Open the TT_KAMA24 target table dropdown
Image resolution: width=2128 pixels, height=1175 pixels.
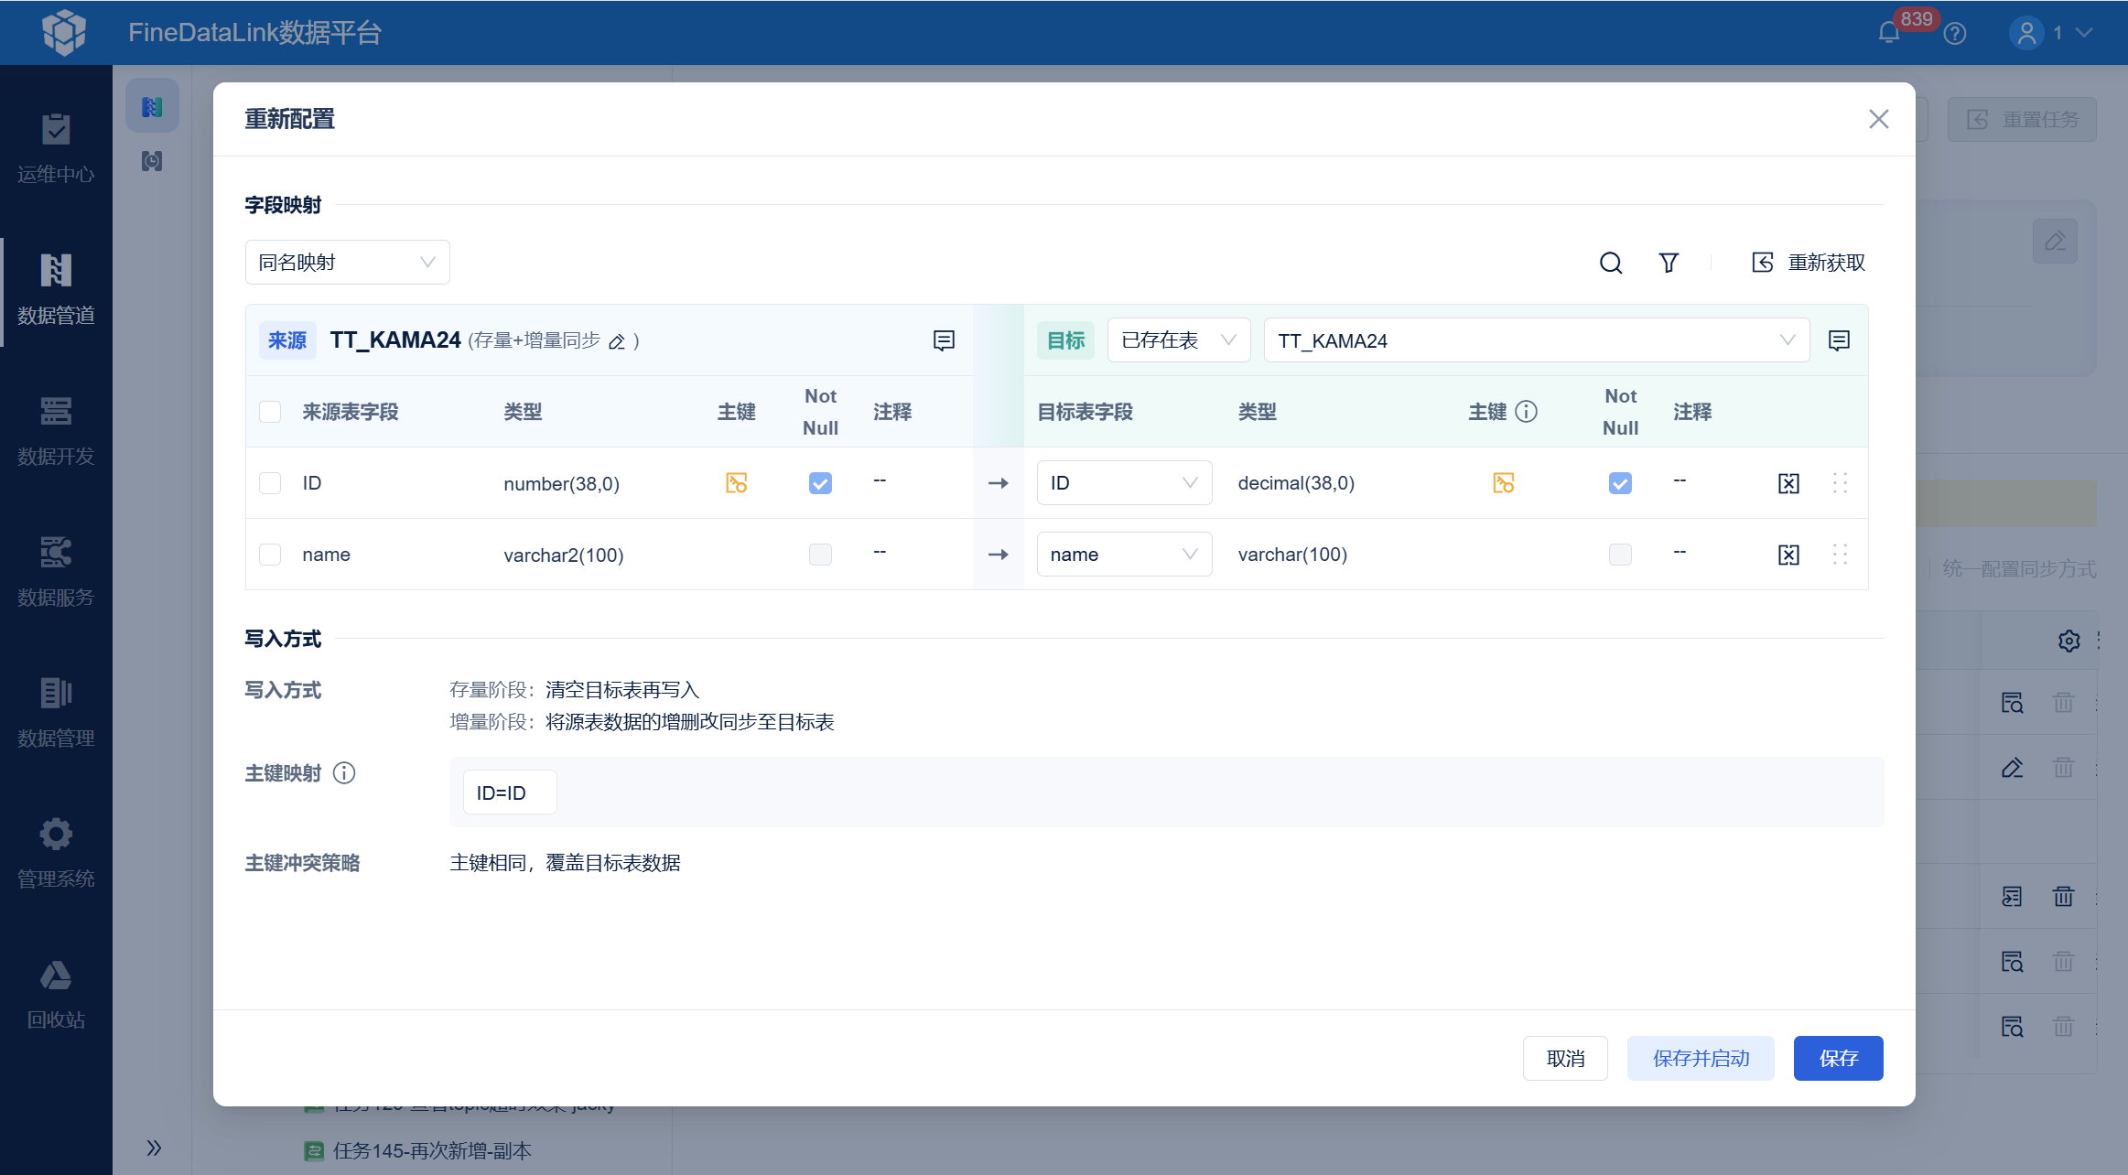point(1537,340)
